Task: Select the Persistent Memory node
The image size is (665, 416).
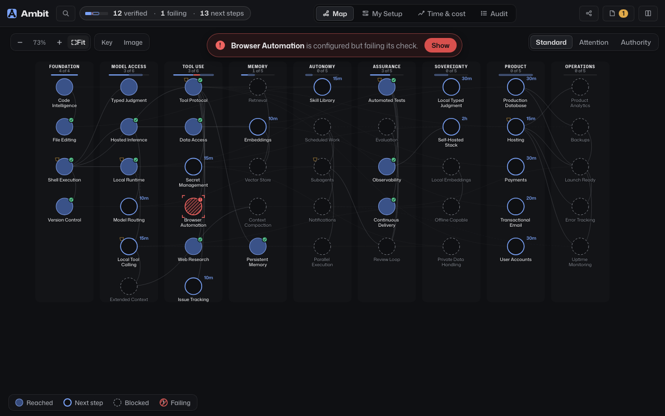Action: [258, 246]
